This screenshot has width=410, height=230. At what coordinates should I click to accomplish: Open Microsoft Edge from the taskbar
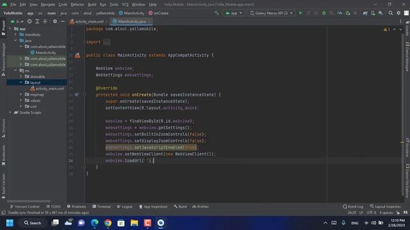tap(95, 223)
